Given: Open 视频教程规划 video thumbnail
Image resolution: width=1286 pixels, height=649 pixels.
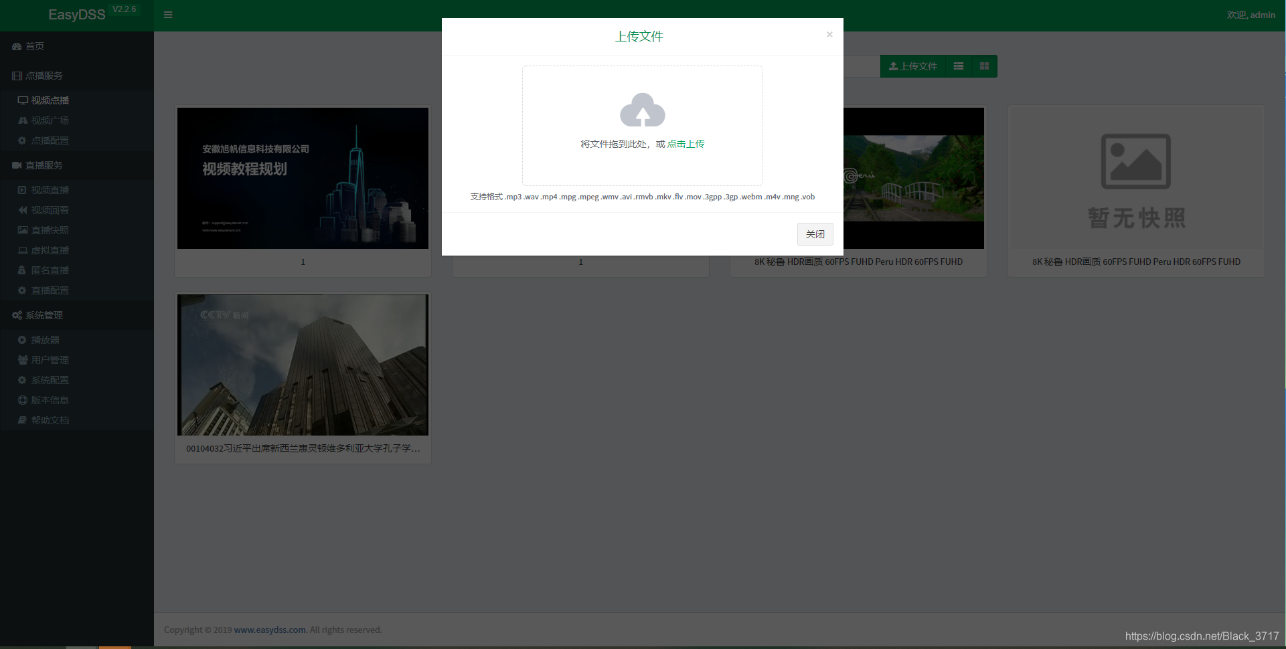Looking at the screenshot, I should pos(303,178).
